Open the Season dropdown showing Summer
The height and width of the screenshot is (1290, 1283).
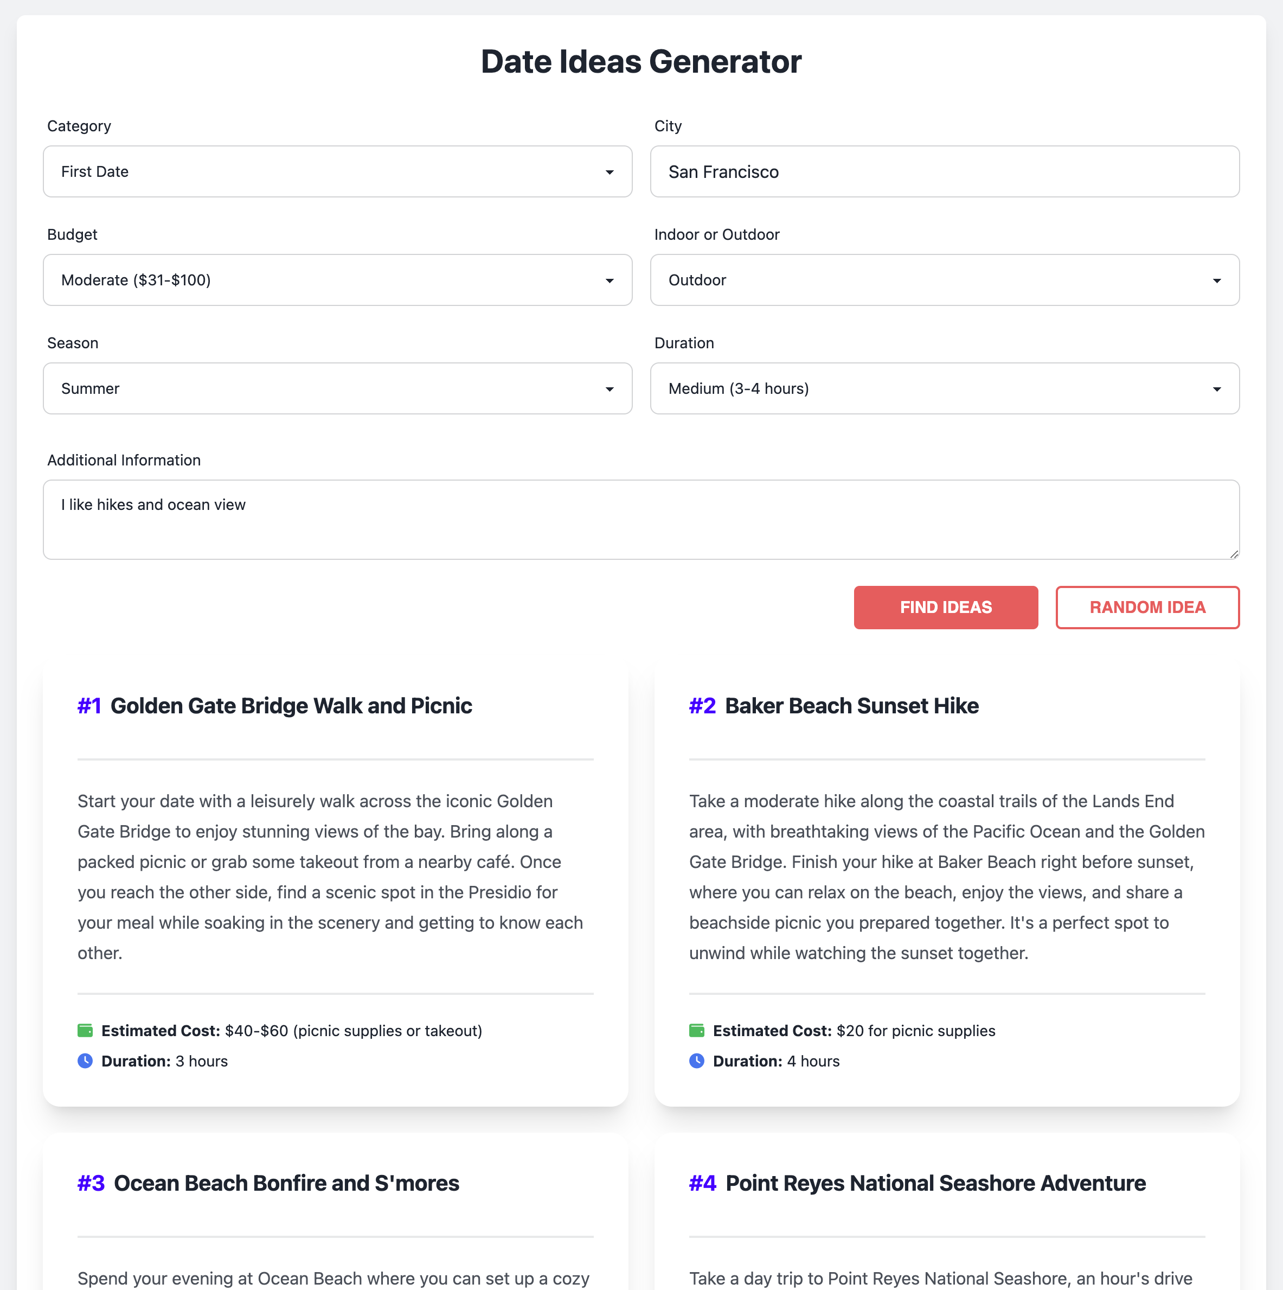pos(337,388)
